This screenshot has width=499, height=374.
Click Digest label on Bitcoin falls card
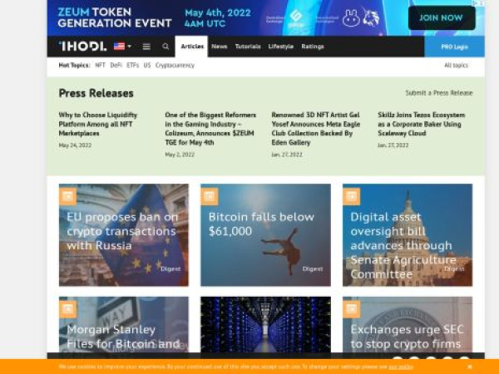point(313,269)
